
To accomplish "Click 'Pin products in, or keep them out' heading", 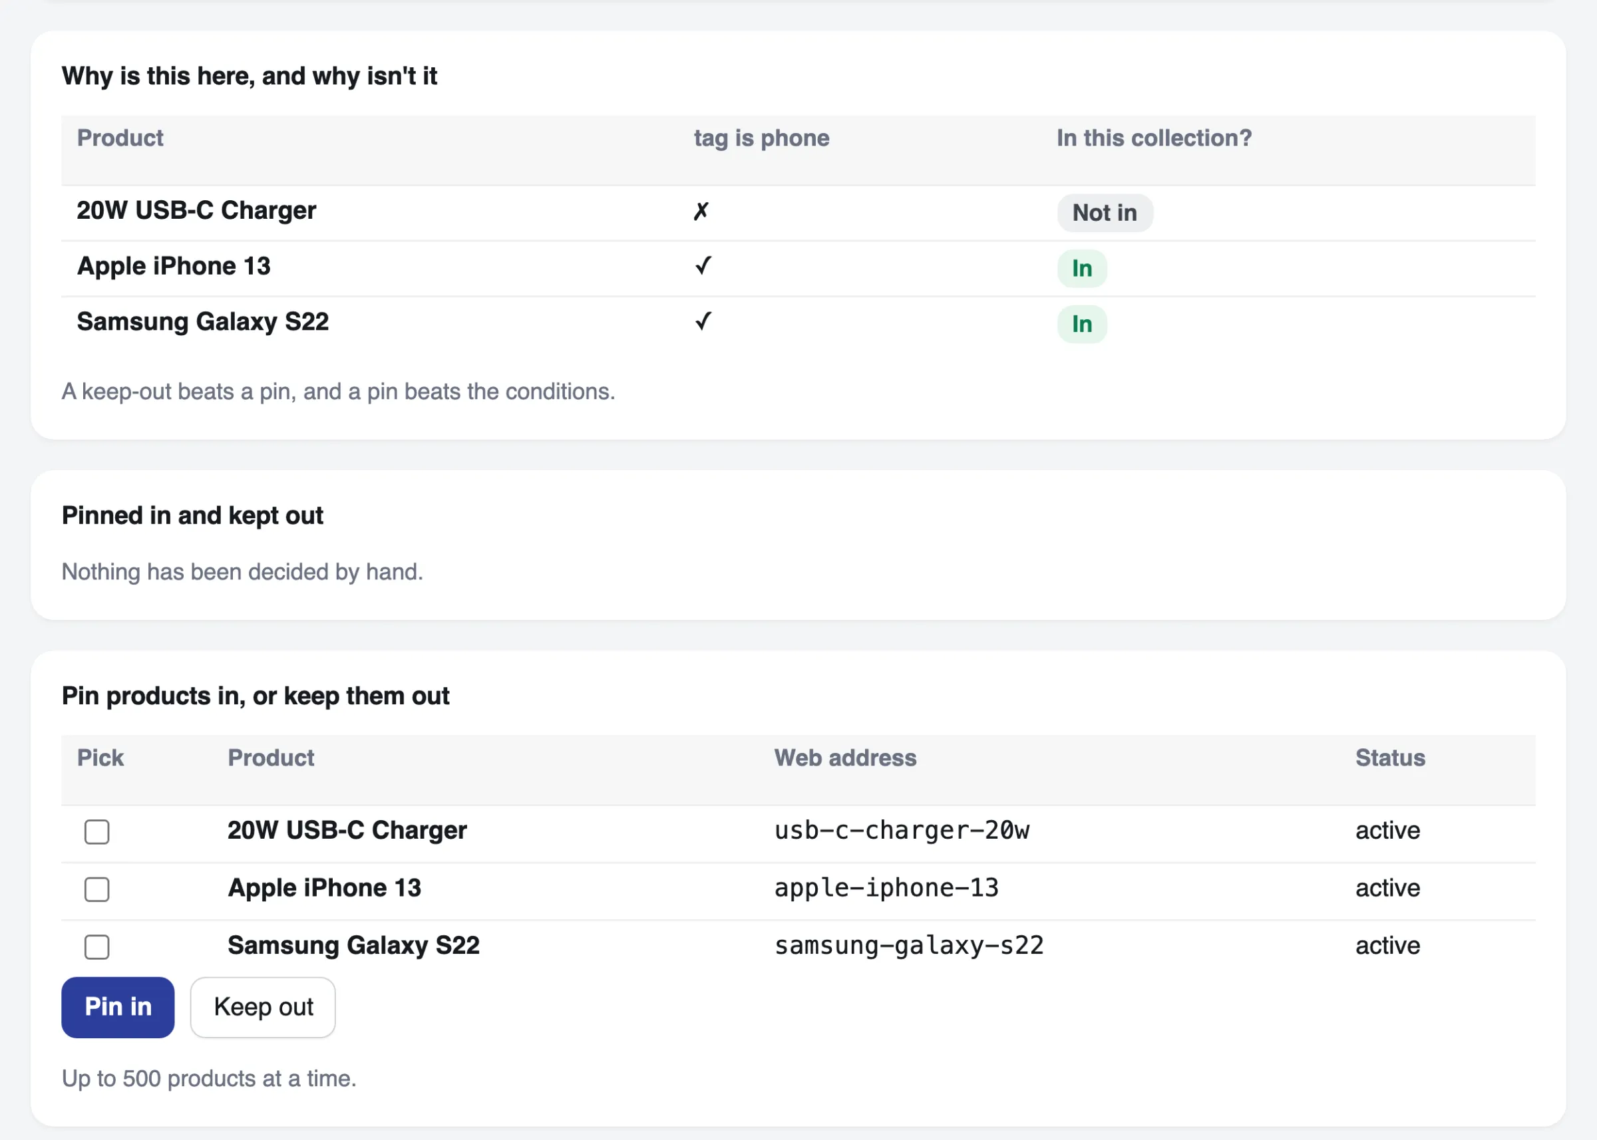I will click(256, 696).
